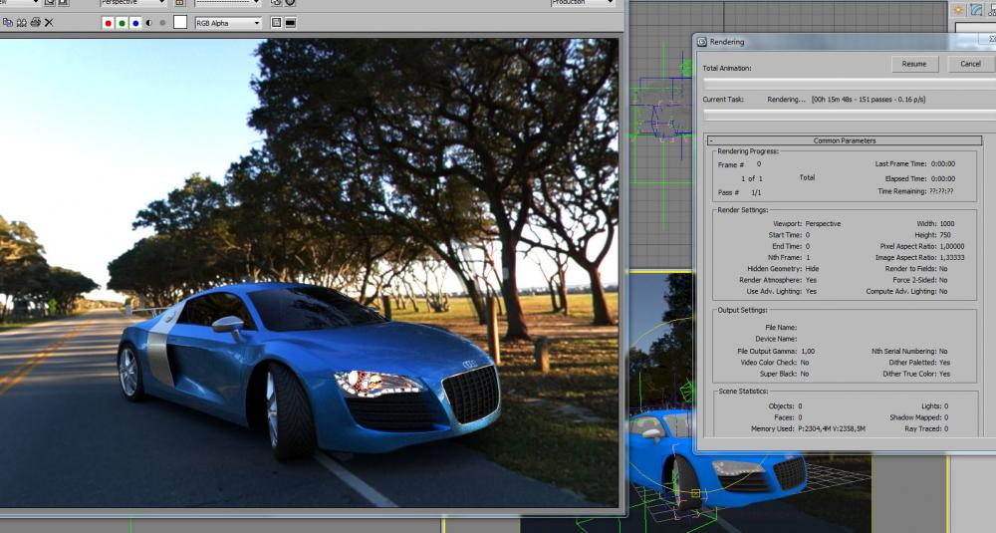The width and height of the screenshot is (996, 533).
Task: Click the Resume button in Rendering dialog
Action: pyautogui.click(x=914, y=64)
